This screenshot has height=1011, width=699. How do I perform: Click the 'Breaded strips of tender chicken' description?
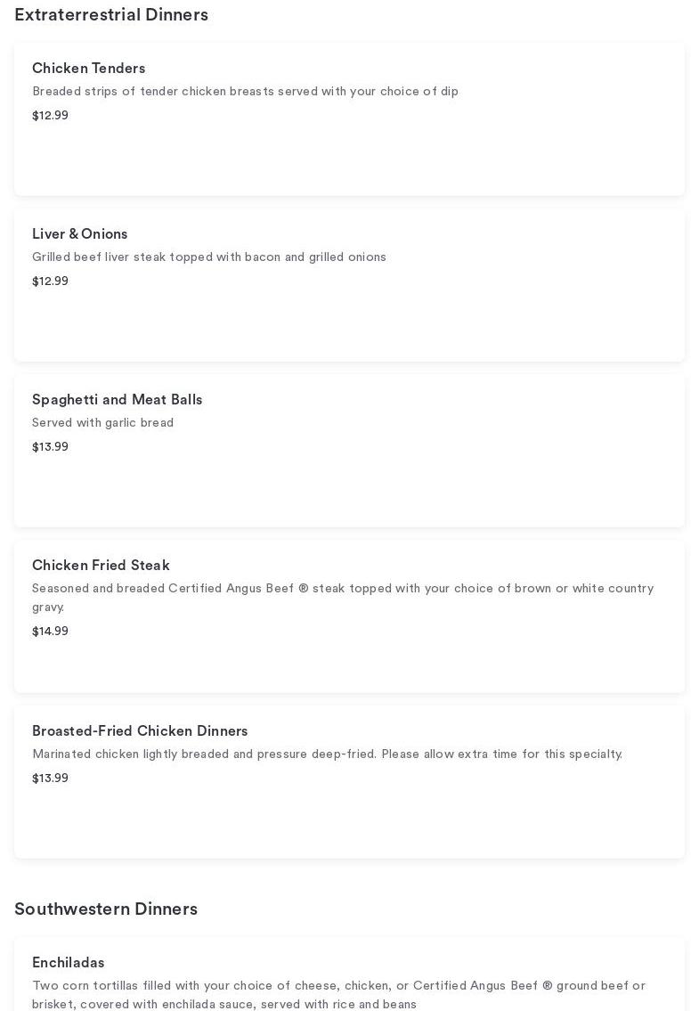pyautogui.click(x=245, y=92)
